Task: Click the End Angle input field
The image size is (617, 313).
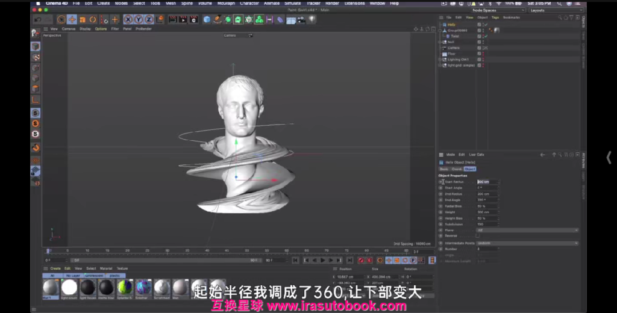Action: 487,200
